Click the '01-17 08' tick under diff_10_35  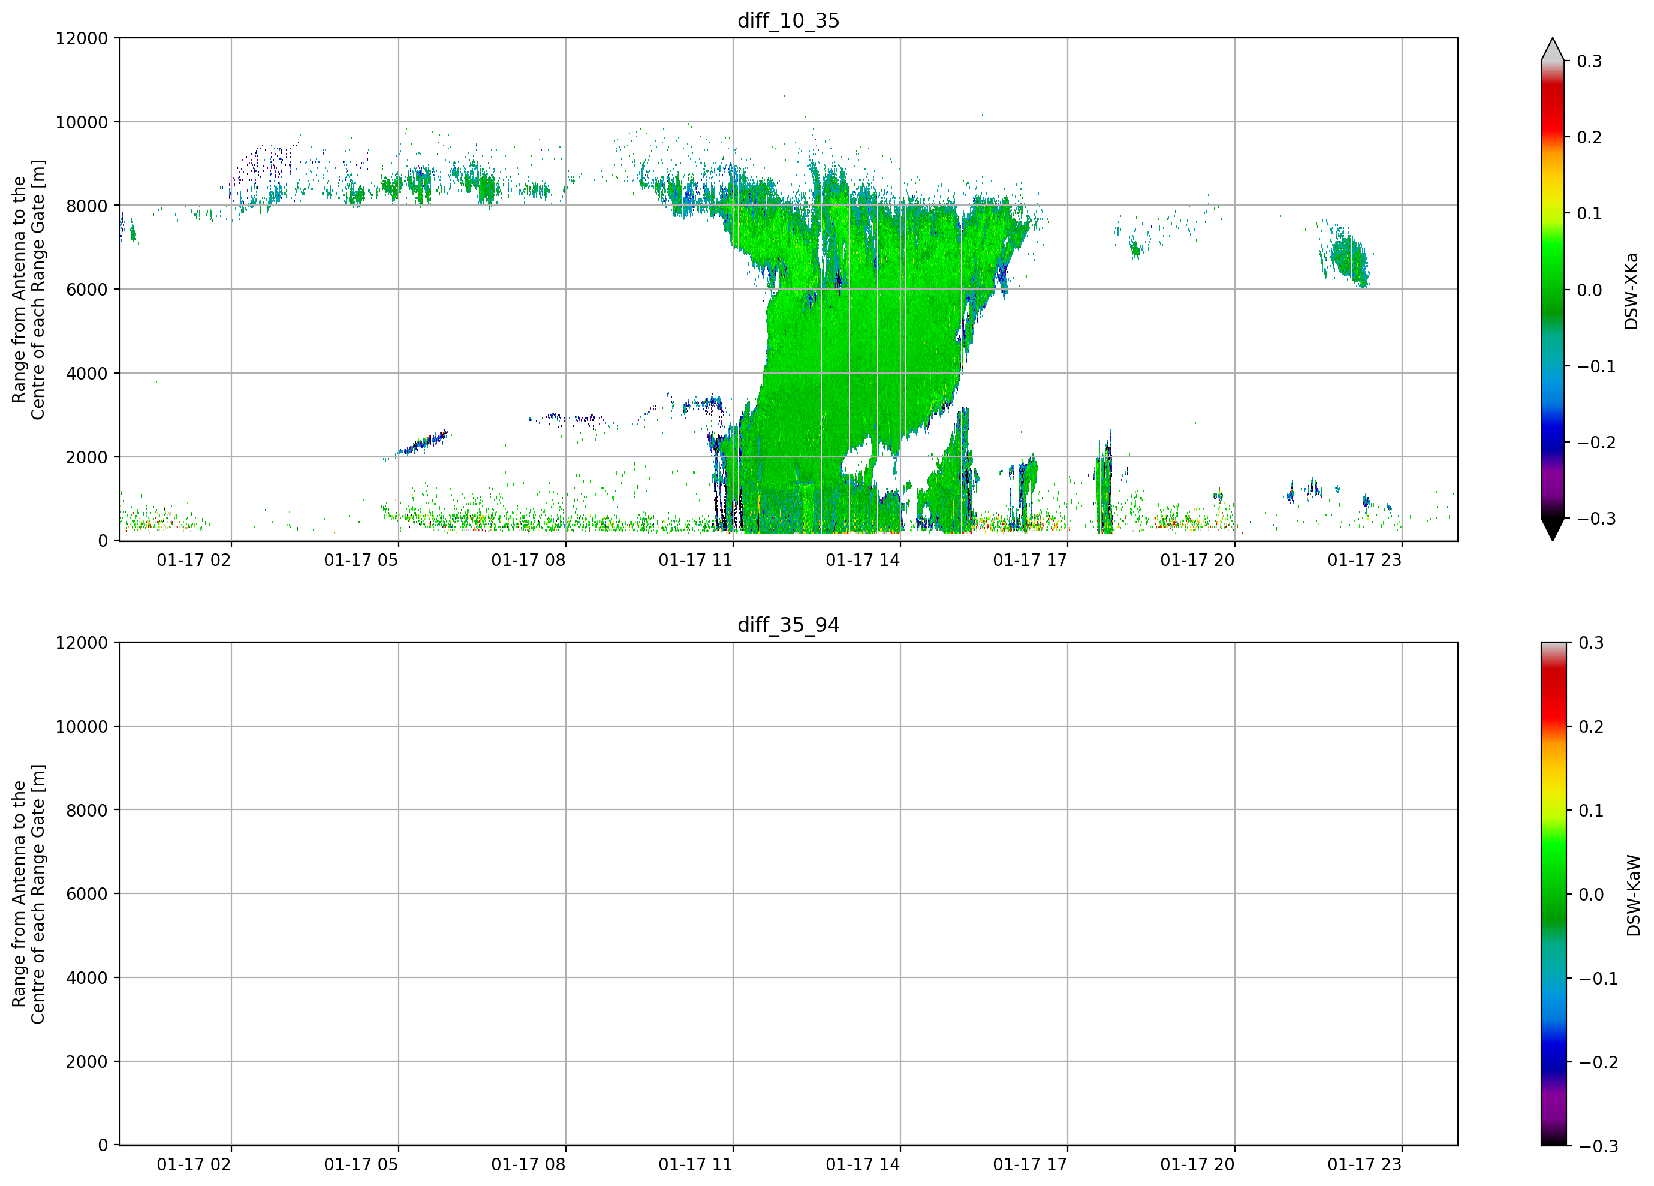click(528, 560)
